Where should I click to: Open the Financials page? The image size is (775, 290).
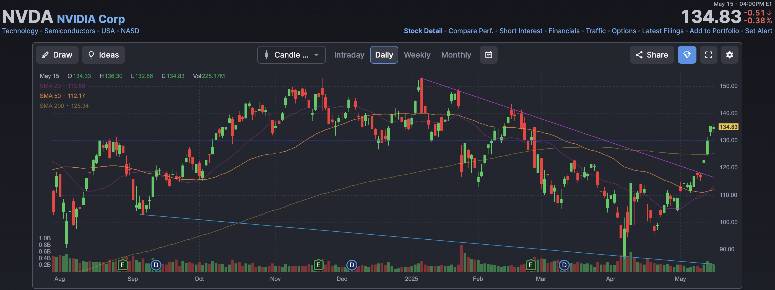click(x=564, y=31)
